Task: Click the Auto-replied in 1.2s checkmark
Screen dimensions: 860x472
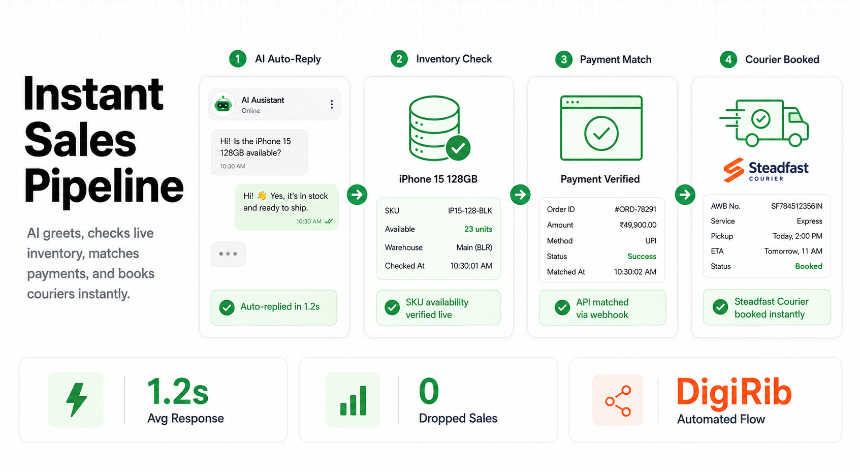Action: point(227,307)
